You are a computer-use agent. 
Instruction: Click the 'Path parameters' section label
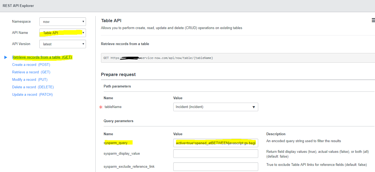(x=117, y=86)
